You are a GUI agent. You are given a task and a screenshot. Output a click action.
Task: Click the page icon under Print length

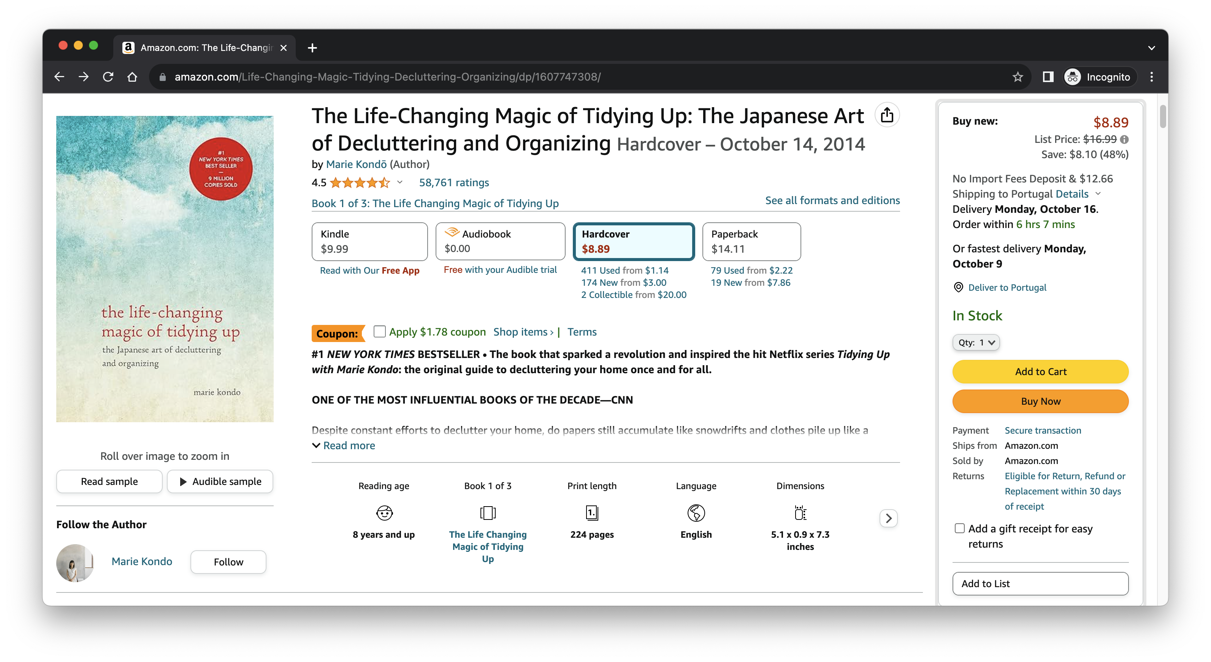[x=592, y=513]
